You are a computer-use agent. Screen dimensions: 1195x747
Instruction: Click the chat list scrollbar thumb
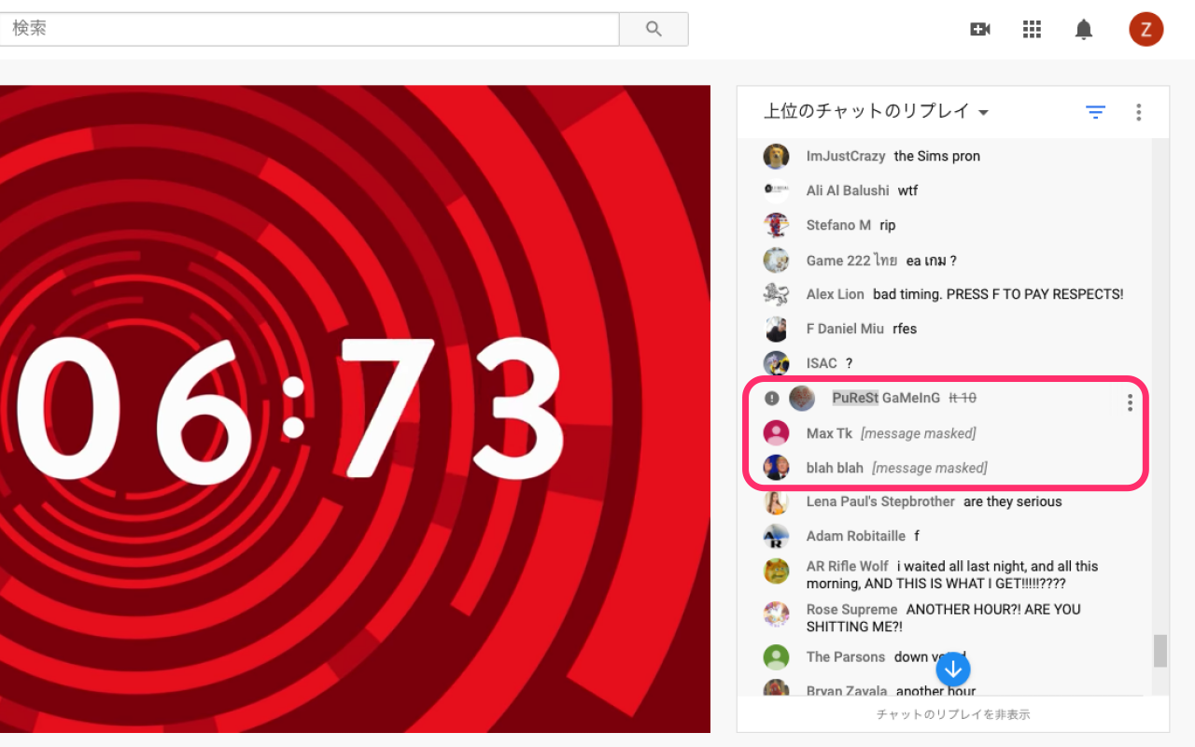coord(1160,651)
